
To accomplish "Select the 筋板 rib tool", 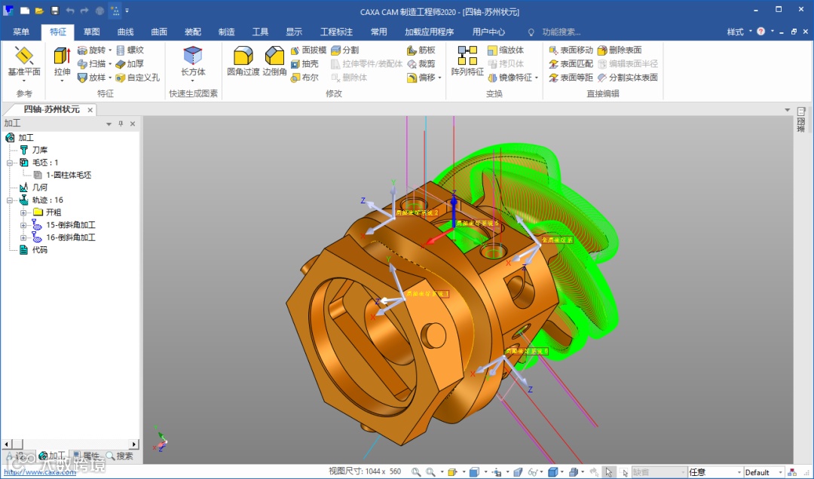I will (x=421, y=50).
